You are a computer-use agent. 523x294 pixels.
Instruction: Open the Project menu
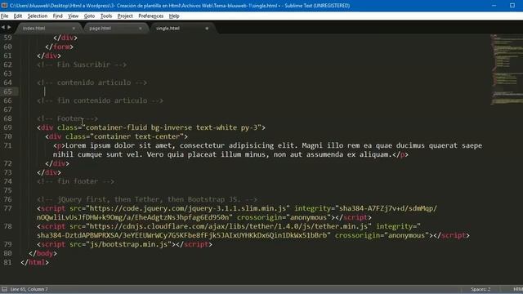tap(125, 16)
